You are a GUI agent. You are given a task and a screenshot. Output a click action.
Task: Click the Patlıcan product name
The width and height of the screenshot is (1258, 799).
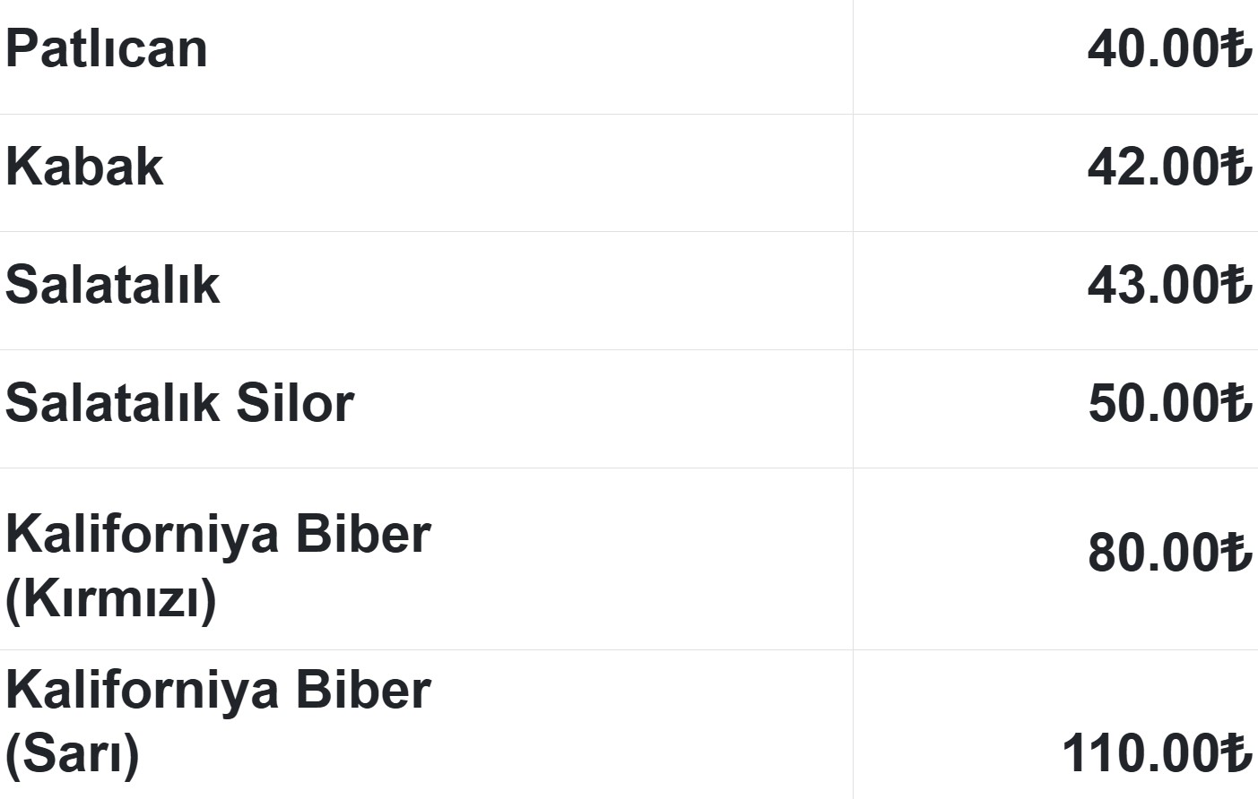coord(107,49)
